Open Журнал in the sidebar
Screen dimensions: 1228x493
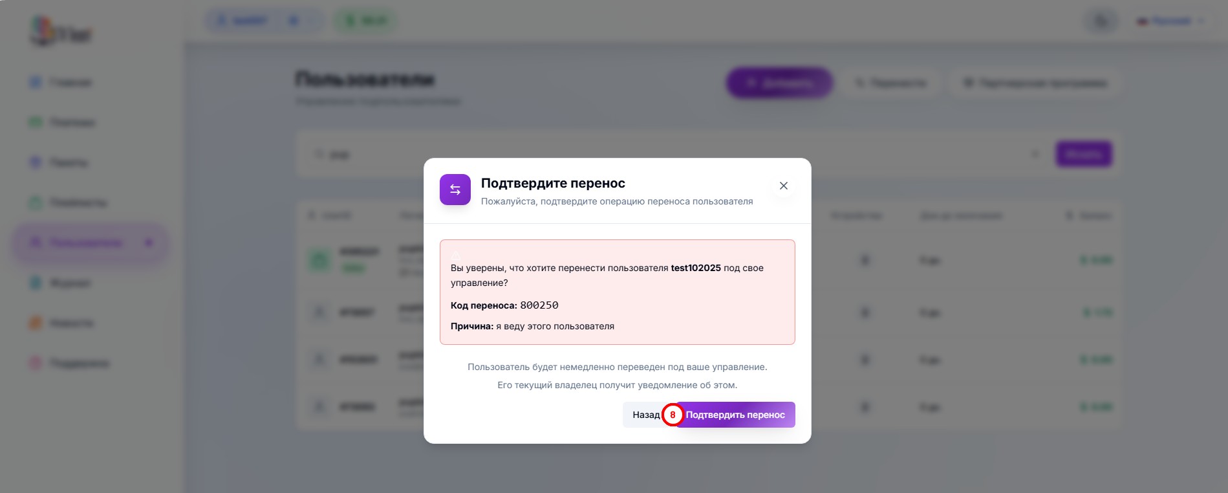coord(70,283)
